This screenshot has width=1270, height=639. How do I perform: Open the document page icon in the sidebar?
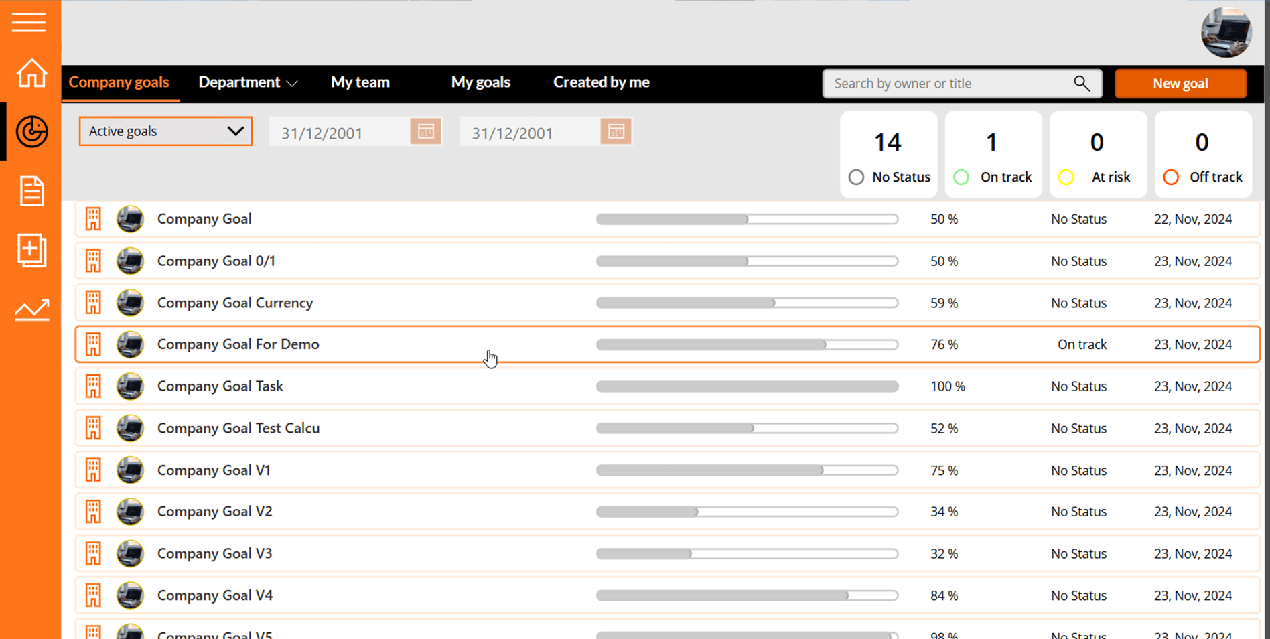pos(31,191)
